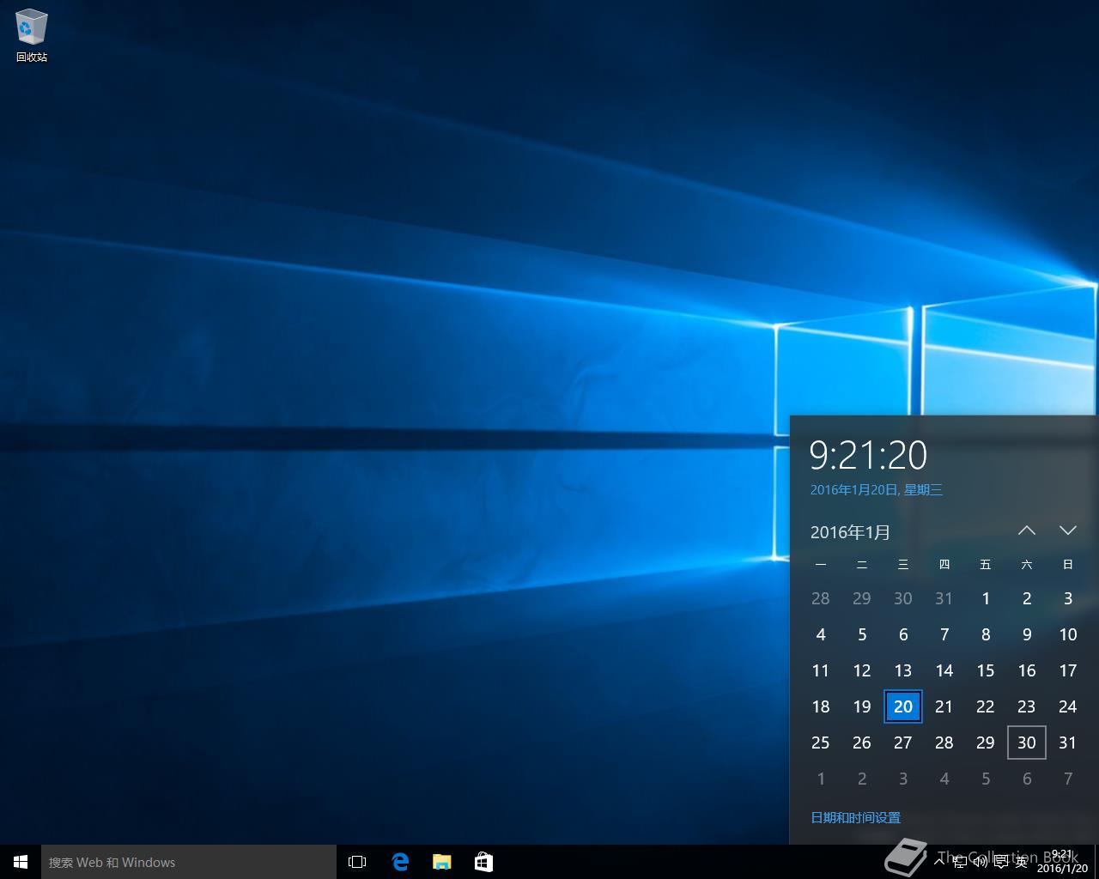Image resolution: width=1099 pixels, height=879 pixels.
Task: Open Task View from the taskbar
Action: coord(357,862)
